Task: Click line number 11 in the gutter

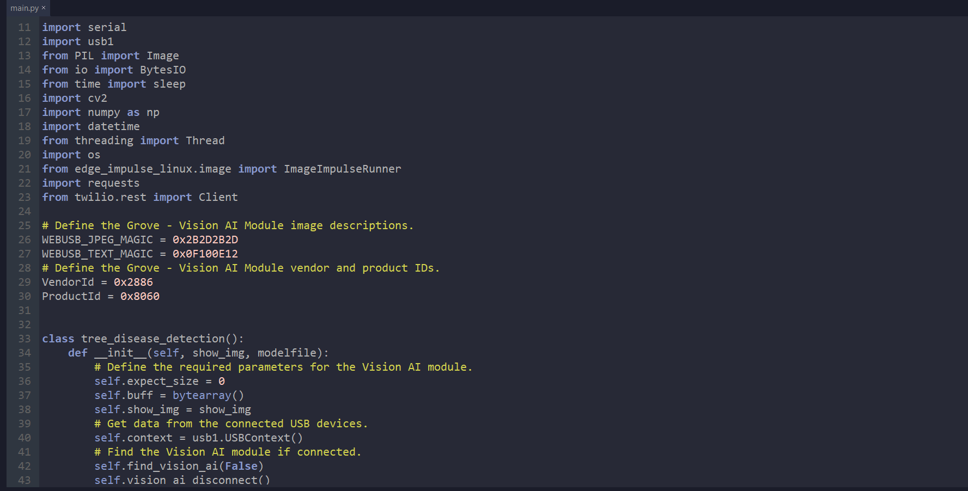Action: (25, 27)
